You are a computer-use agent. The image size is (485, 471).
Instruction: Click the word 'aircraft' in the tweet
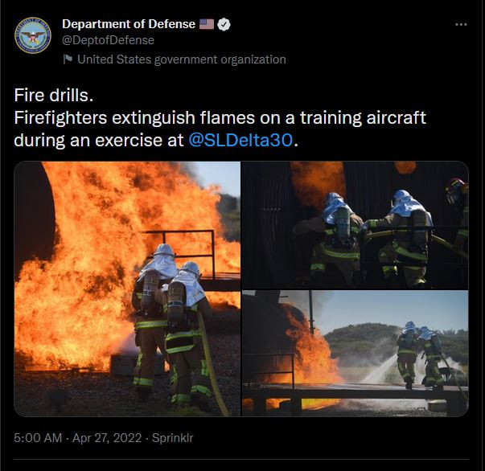click(397, 117)
